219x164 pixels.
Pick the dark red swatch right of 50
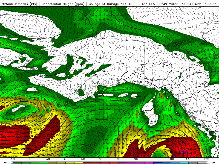[x=87, y=163]
